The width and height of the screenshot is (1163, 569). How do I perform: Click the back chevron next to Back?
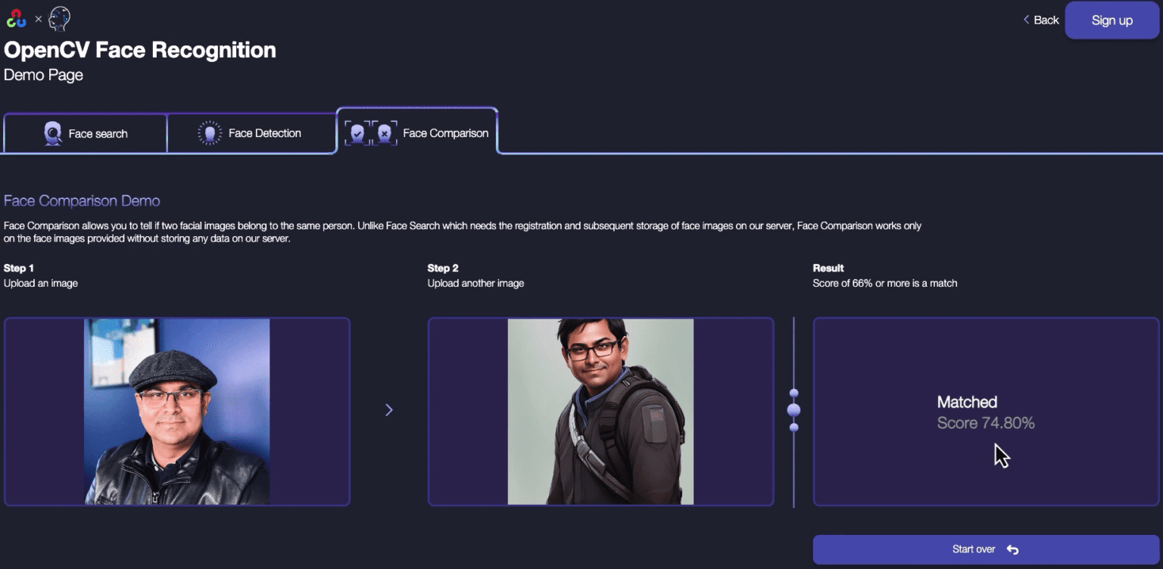[1027, 20]
